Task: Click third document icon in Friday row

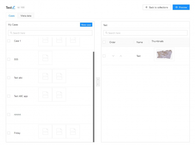Action: (x=72, y=131)
